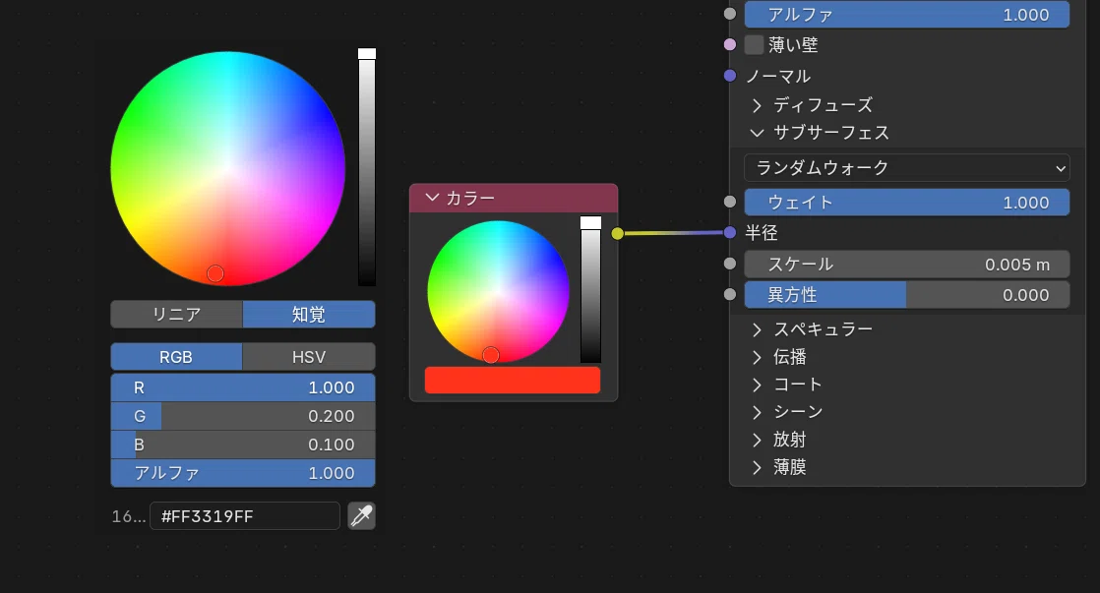Click the color wheel inside the カラー node
Screen dimensions: 1100x593
coord(498,292)
